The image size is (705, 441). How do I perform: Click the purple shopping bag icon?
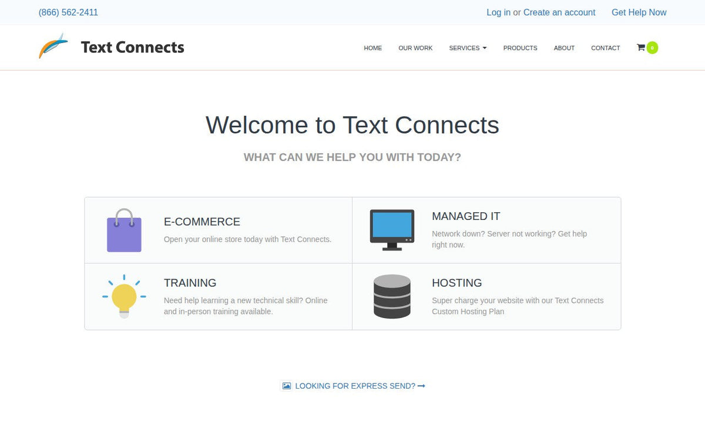click(x=124, y=230)
